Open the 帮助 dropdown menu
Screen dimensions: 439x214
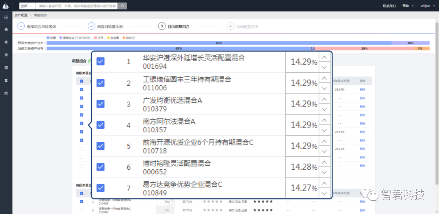[x=408, y=6]
